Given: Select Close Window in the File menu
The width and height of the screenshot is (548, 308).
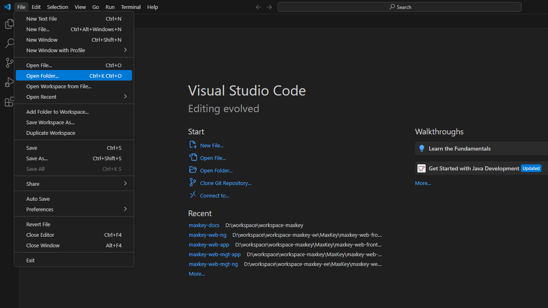Looking at the screenshot, I should [74, 245].
